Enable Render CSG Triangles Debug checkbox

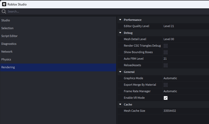click(166, 46)
